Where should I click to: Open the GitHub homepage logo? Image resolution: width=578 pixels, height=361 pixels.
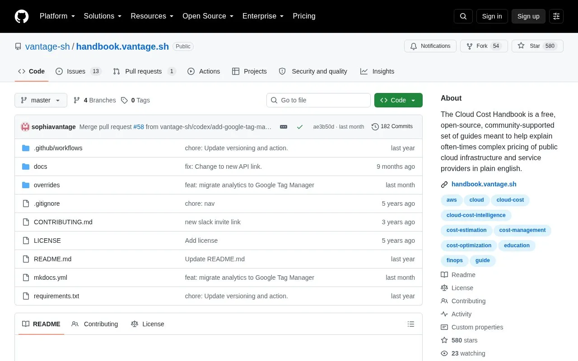click(x=22, y=16)
